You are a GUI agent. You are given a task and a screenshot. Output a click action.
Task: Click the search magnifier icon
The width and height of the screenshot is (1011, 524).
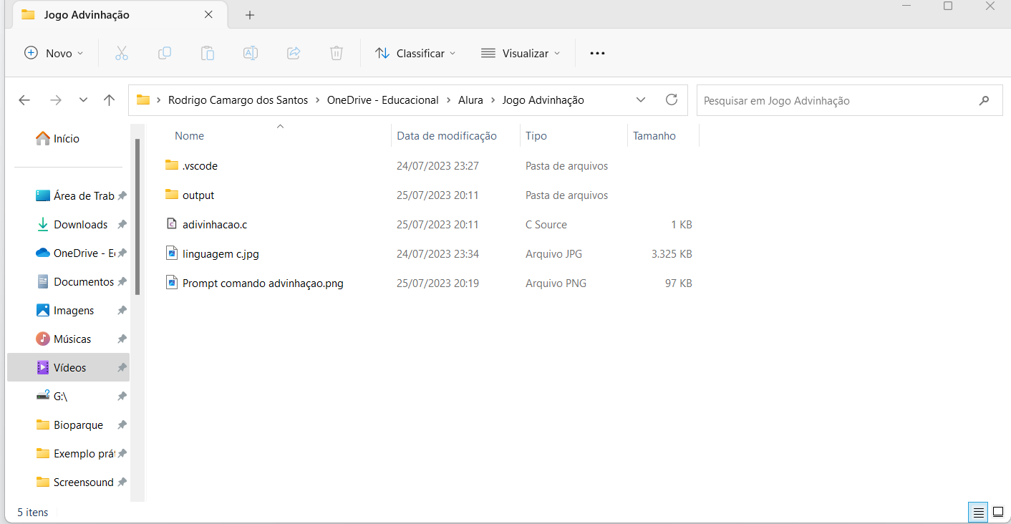(x=985, y=100)
